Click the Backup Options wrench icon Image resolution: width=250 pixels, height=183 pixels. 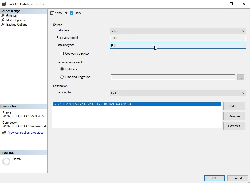[x=3, y=25]
